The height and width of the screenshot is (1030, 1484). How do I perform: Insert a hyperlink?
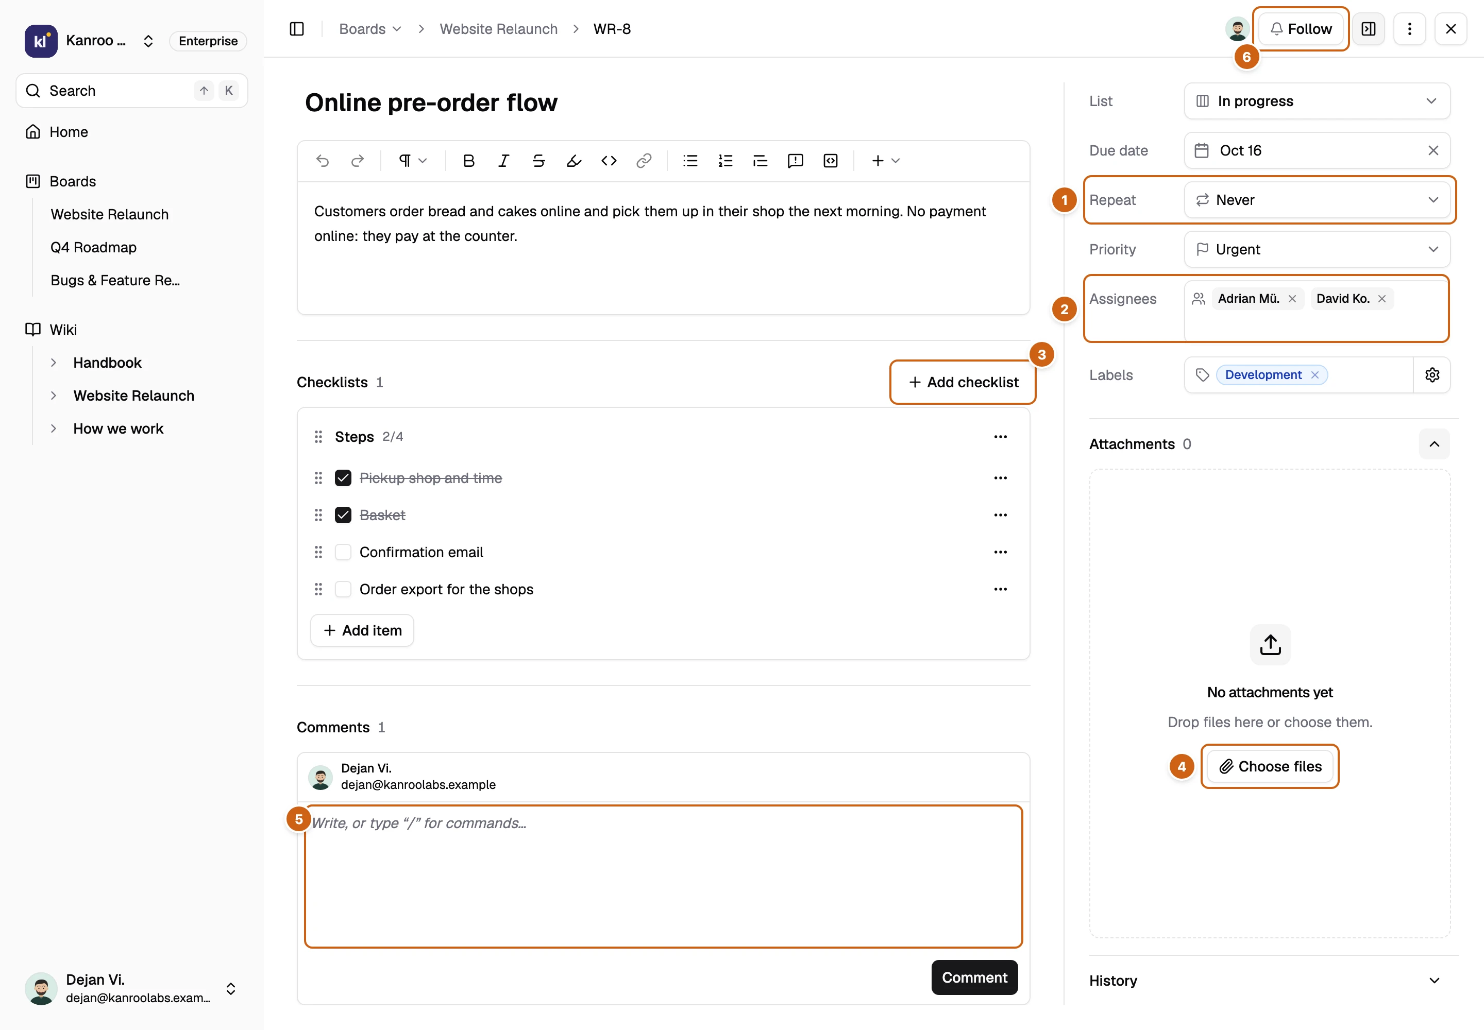tap(643, 161)
